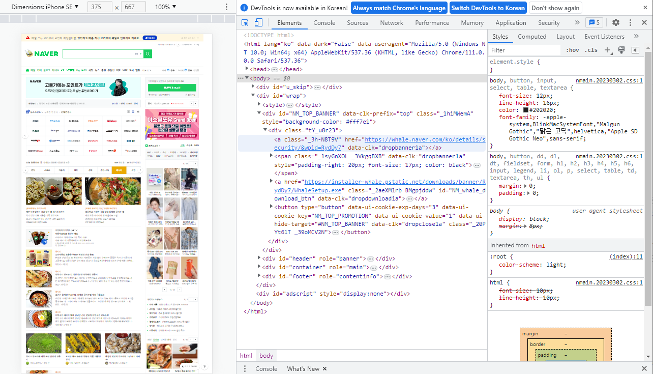Open the Memory panel tab

tap(472, 23)
